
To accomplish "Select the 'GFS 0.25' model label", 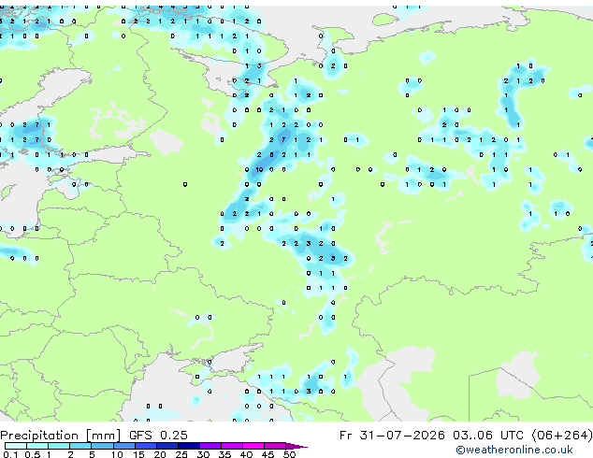I will (x=158, y=436).
